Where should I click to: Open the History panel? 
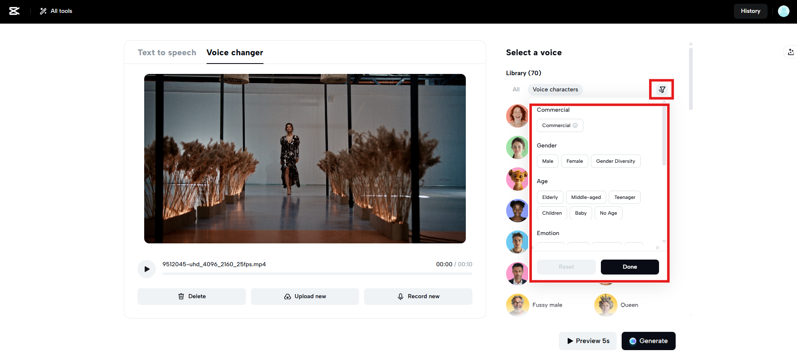point(750,11)
